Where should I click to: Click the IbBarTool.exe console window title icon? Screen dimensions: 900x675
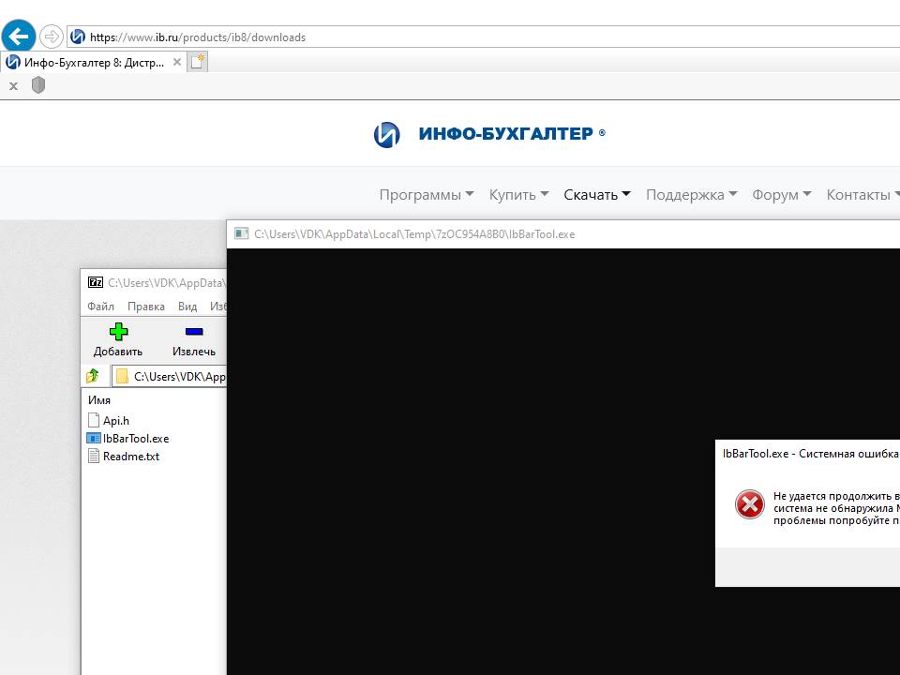(x=242, y=233)
